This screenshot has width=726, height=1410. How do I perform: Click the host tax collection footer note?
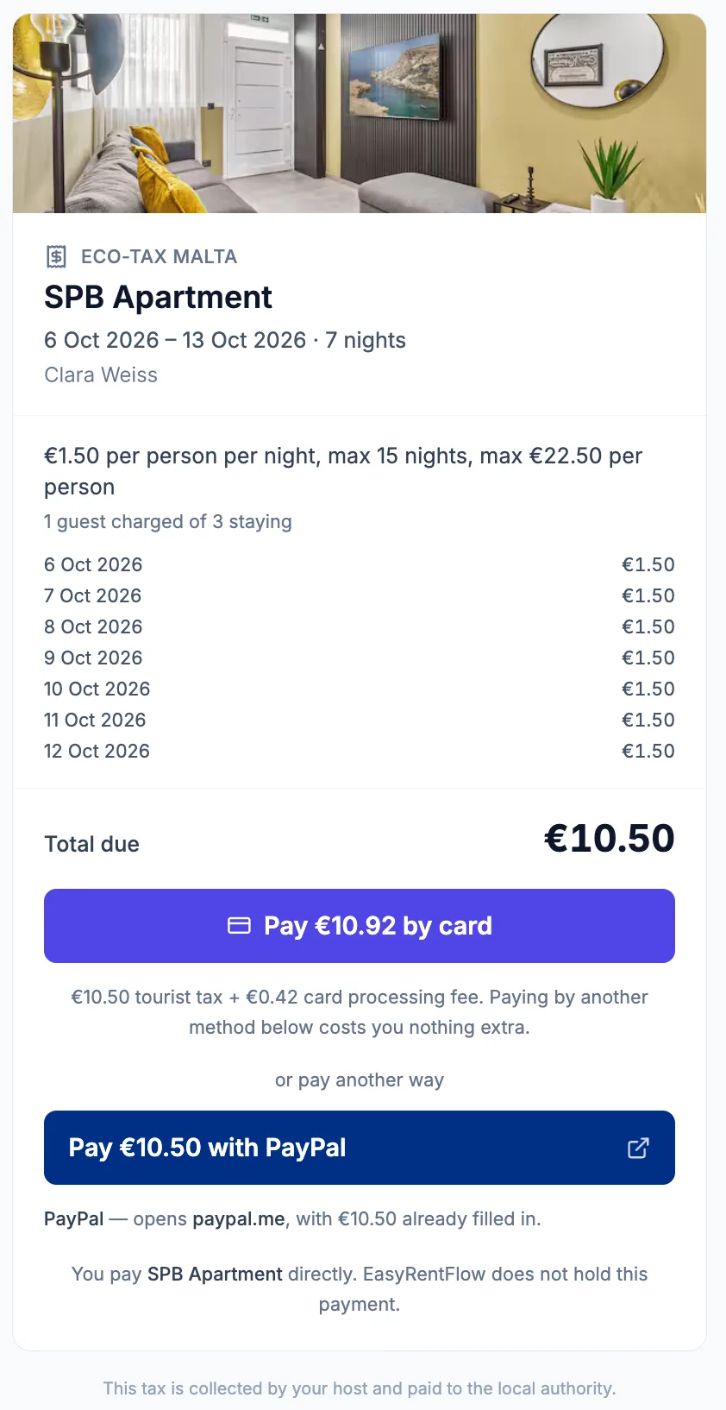click(360, 1388)
